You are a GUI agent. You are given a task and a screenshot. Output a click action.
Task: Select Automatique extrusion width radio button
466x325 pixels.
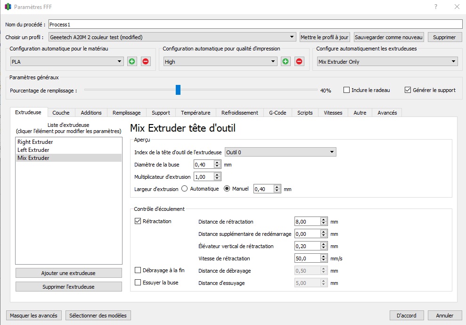(185, 189)
